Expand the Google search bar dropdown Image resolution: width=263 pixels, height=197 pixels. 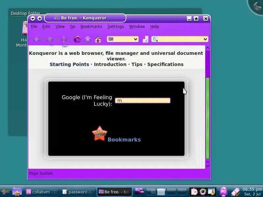point(205,39)
